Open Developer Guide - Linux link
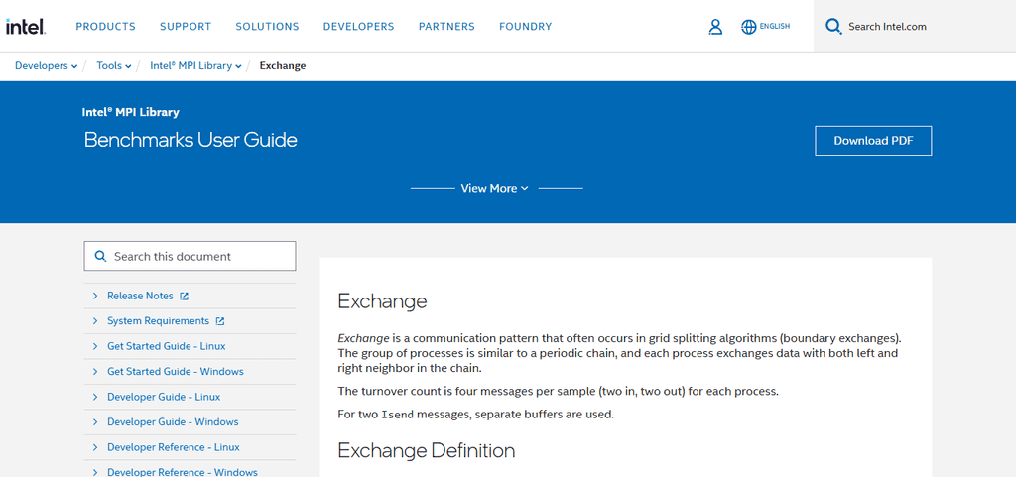The image size is (1016, 477). 164,397
